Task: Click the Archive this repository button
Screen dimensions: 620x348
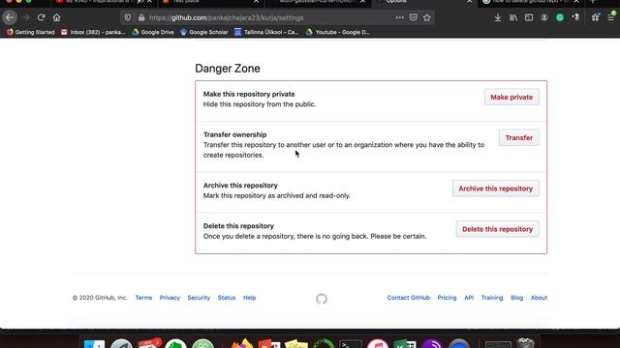Action: pos(495,188)
